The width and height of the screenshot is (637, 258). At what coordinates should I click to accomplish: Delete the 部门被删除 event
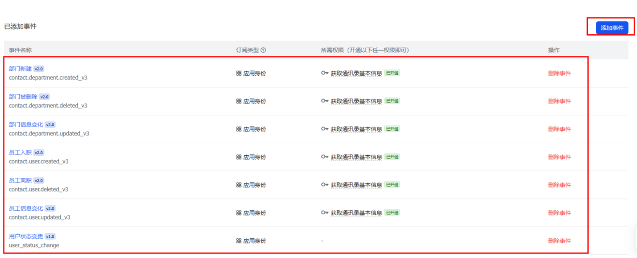click(x=559, y=101)
